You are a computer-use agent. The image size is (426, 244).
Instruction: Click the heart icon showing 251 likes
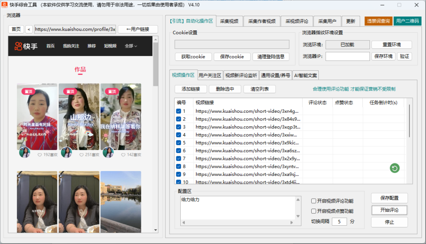[81, 154]
